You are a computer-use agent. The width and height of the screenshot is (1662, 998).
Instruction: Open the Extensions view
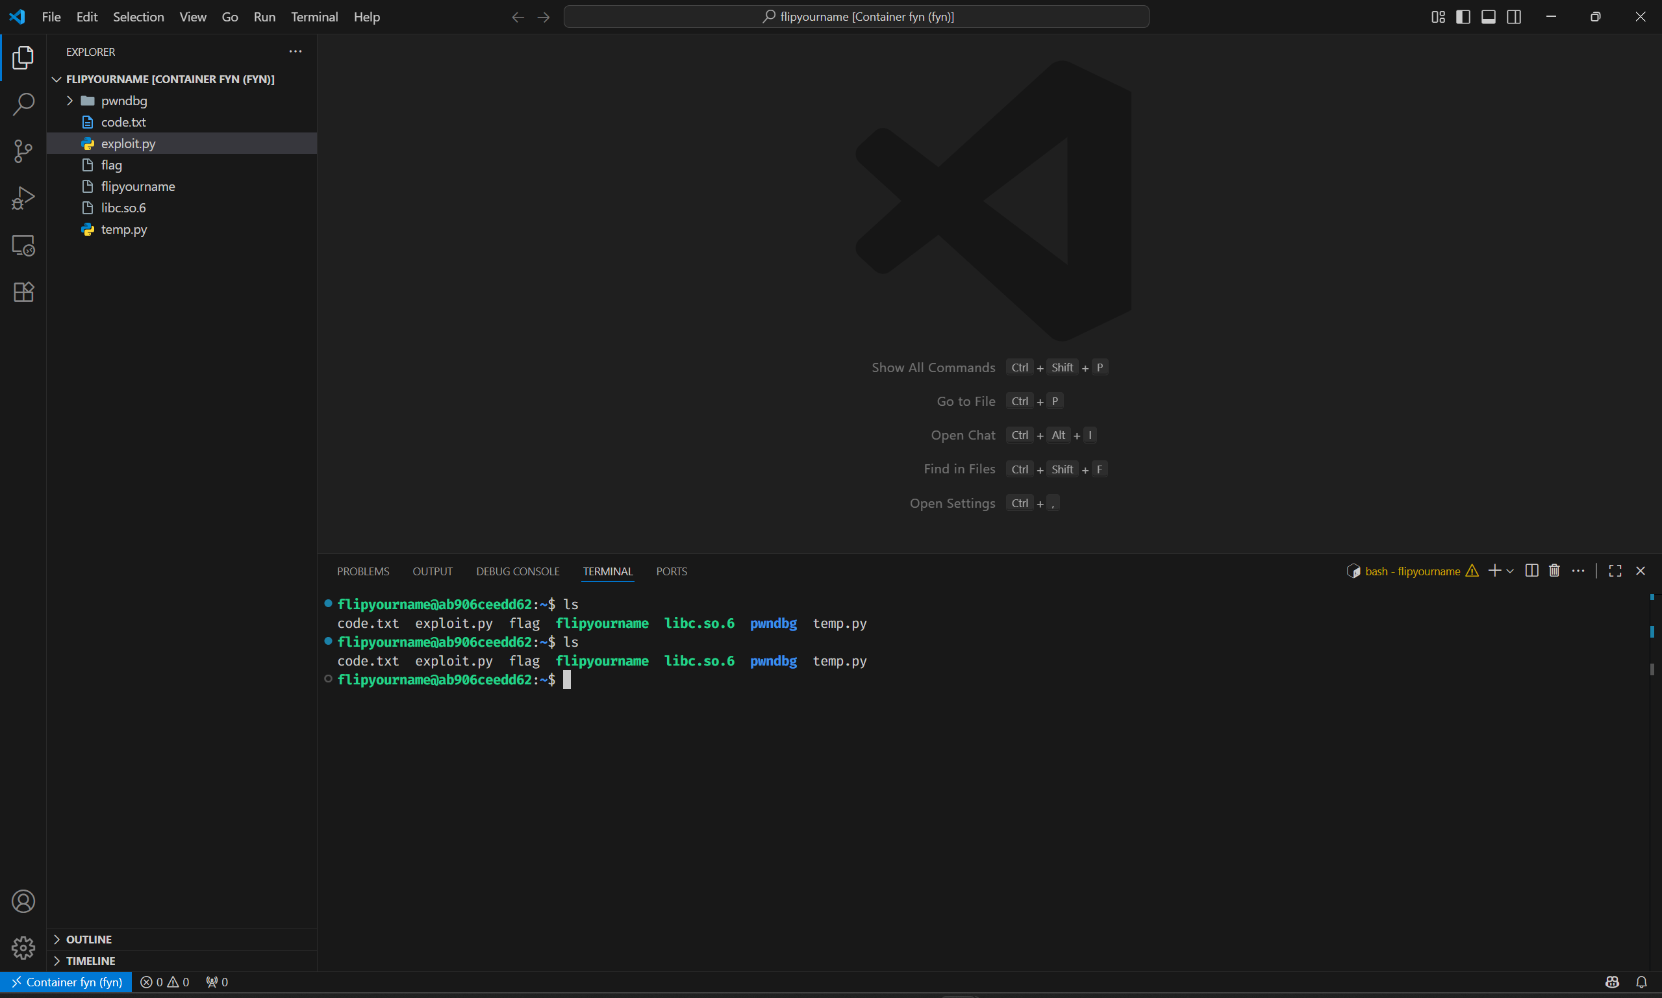23,292
